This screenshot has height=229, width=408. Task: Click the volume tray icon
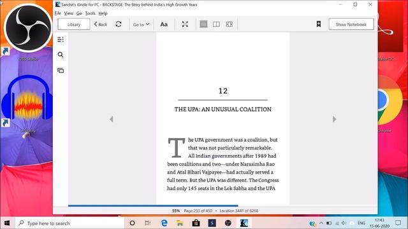coord(344,223)
